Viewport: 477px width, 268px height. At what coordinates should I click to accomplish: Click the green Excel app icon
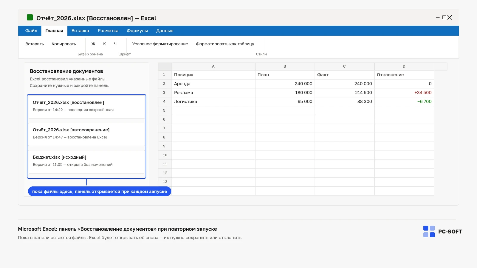pos(30,17)
